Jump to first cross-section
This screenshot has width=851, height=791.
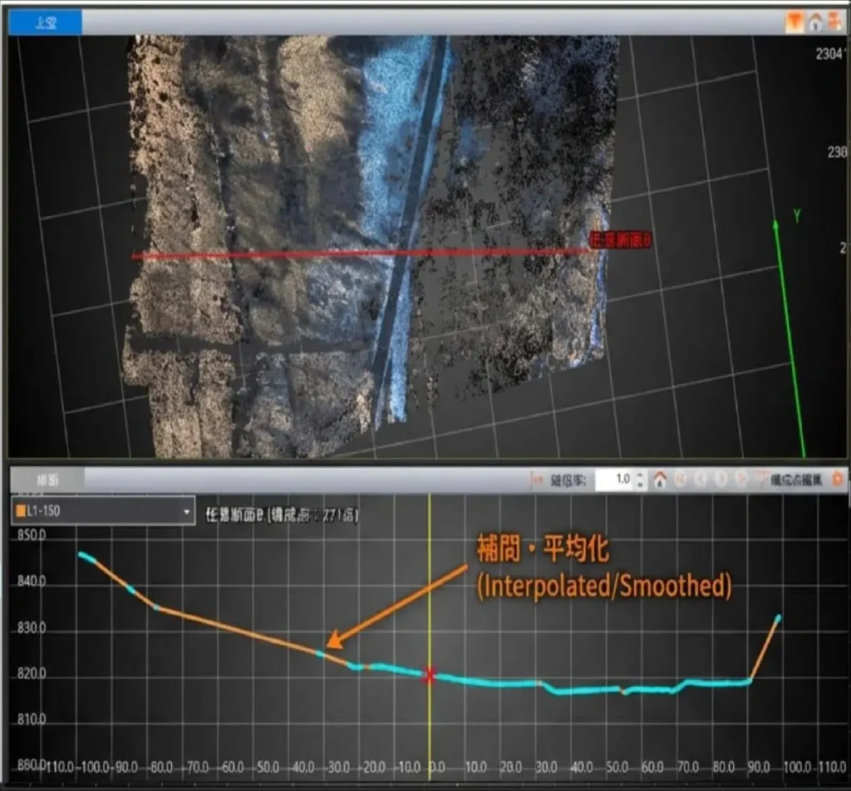point(681,479)
